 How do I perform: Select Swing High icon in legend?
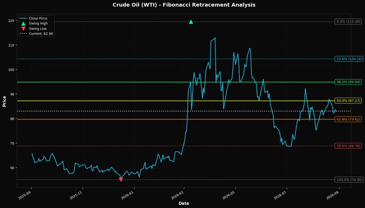tap(23, 23)
